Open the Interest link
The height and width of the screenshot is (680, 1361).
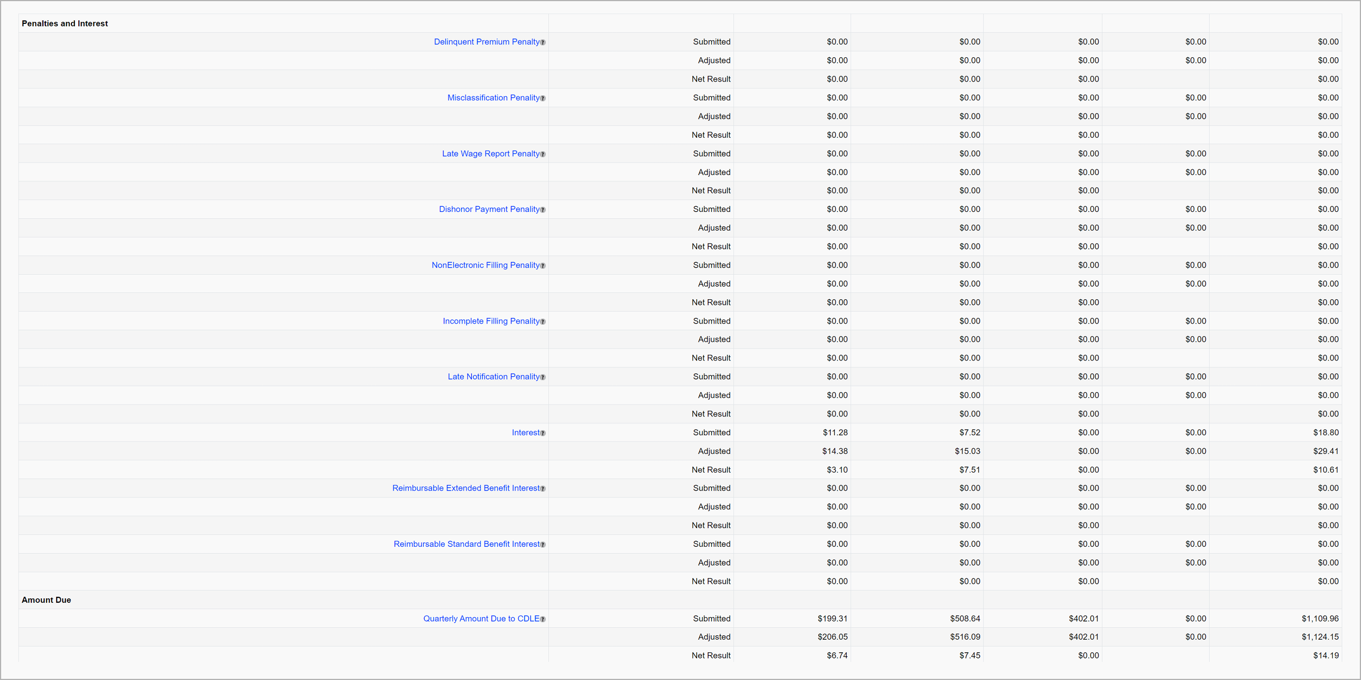click(525, 433)
